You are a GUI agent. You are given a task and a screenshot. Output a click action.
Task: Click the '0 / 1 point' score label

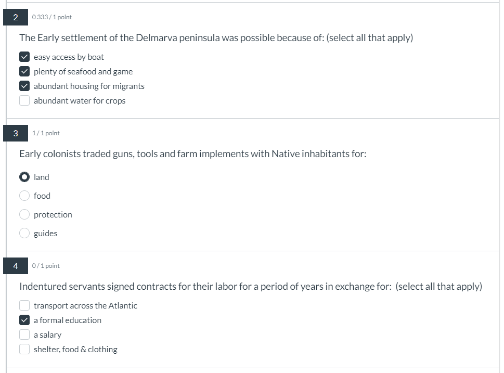point(46,266)
